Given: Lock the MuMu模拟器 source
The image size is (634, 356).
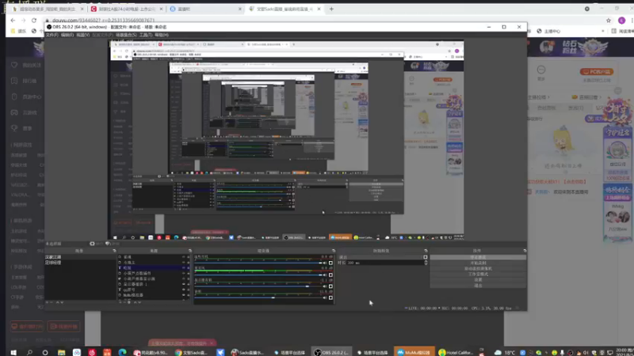Looking at the screenshot, I should [x=189, y=295].
